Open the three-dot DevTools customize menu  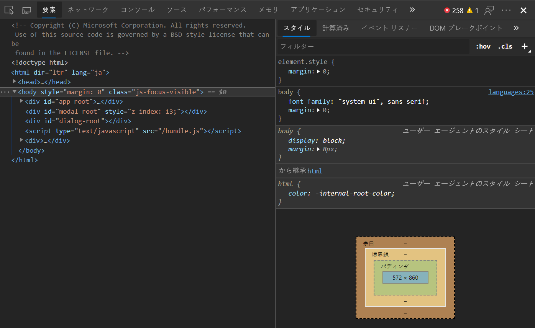pos(506,10)
